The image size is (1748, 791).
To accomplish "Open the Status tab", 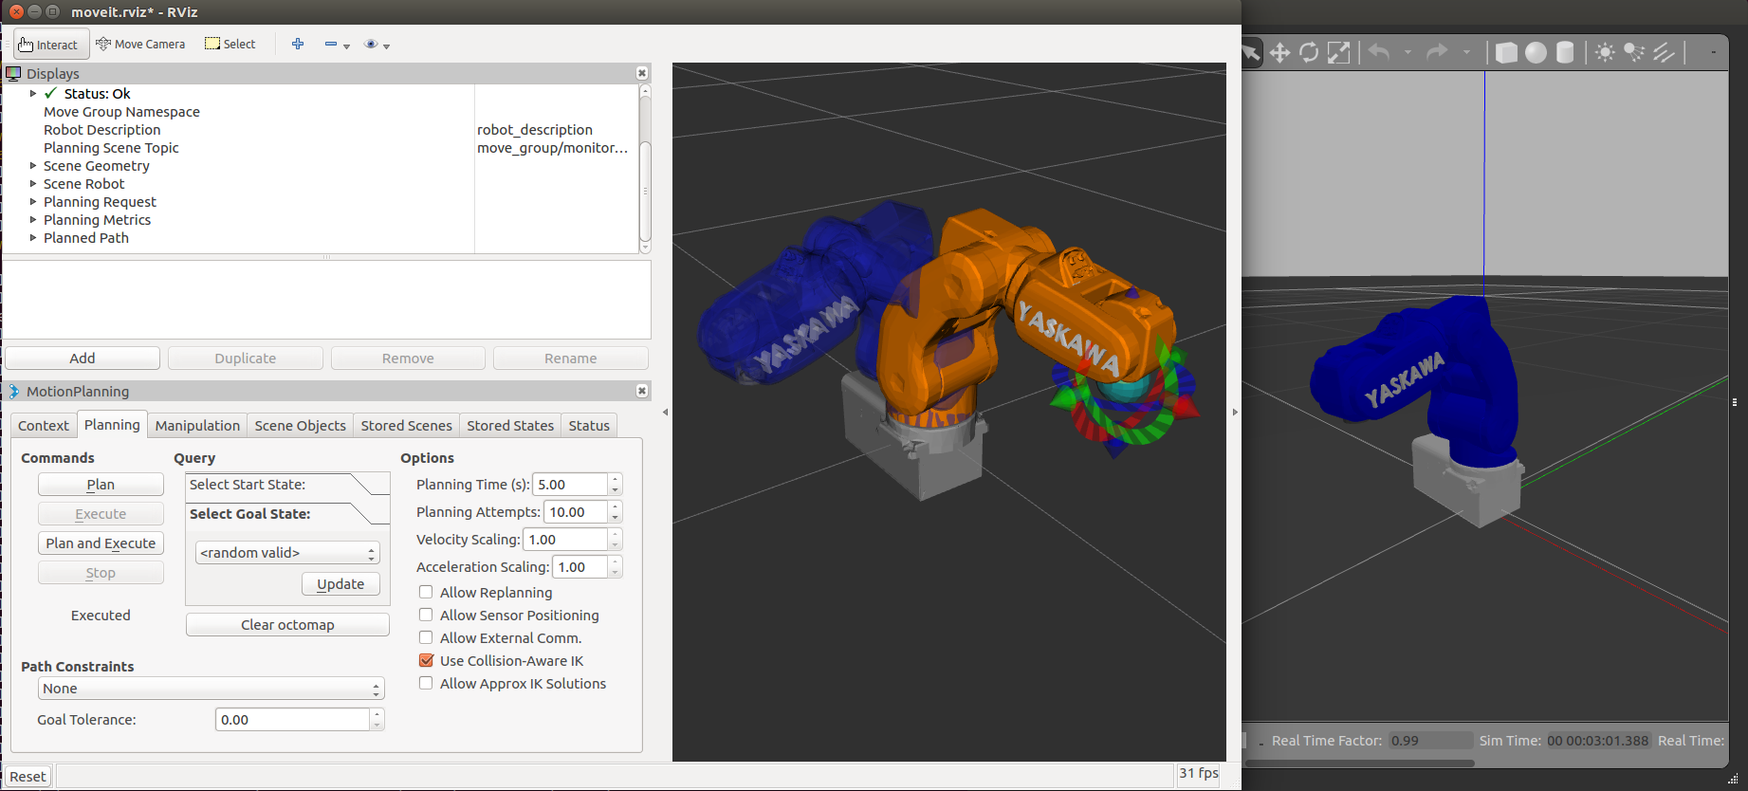I will pyautogui.click(x=589, y=426).
